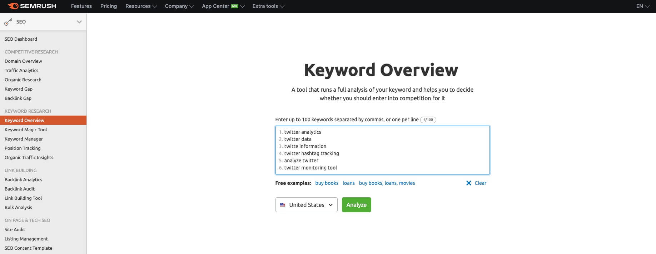The height and width of the screenshot is (254, 656).
Task: Open Link Building Tool
Action: 23,198
